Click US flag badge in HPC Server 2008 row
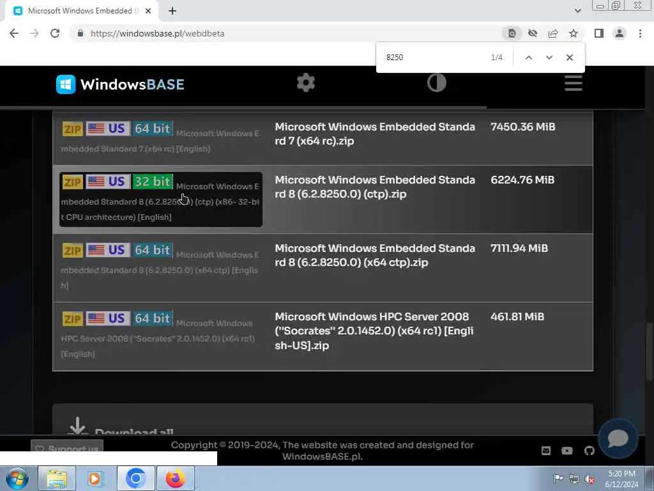The height and width of the screenshot is (491, 654). point(108,318)
